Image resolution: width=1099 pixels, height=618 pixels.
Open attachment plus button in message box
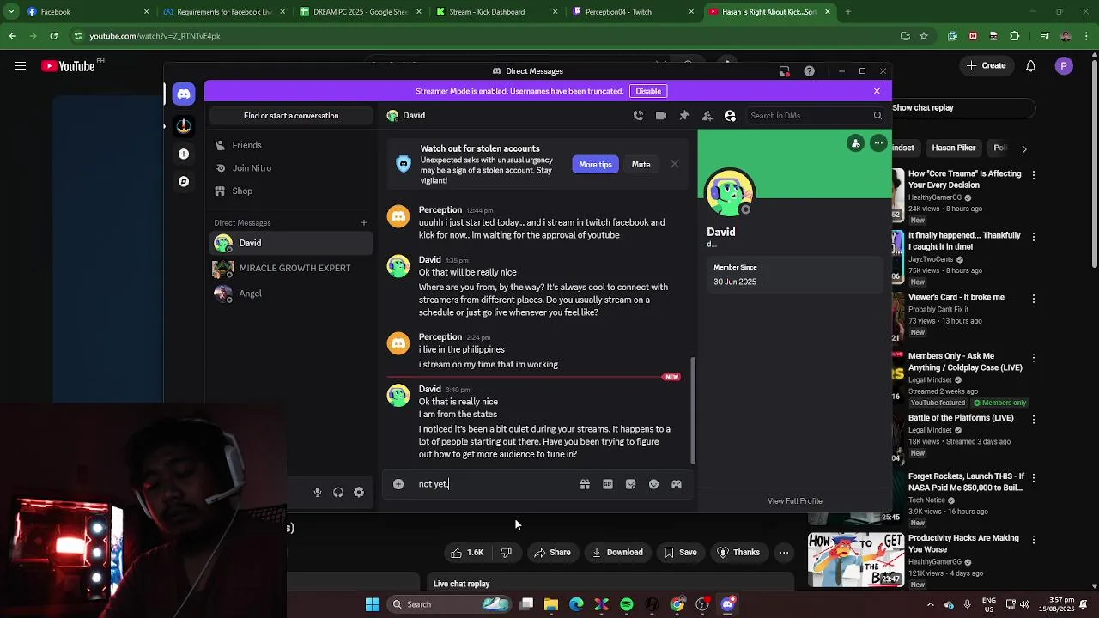[x=398, y=484]
